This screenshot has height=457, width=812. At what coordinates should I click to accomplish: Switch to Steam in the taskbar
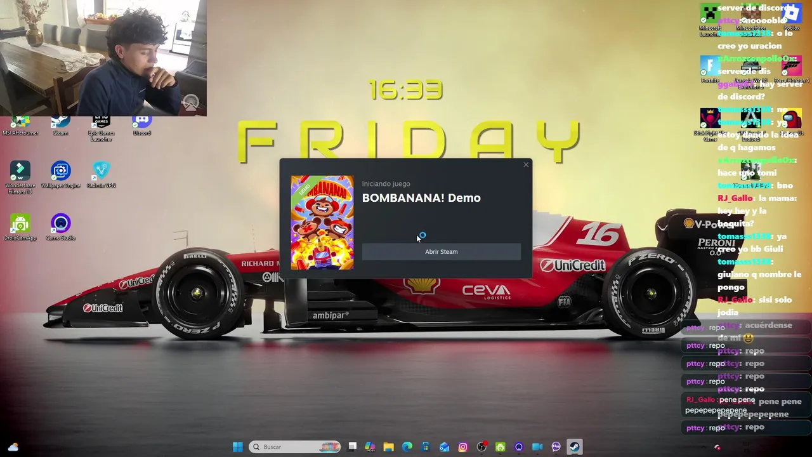click(x=574, y=447)
